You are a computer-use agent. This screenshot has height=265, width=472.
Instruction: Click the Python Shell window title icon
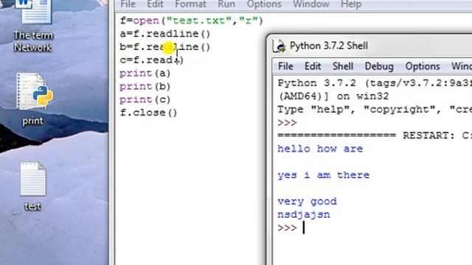(279, 46)
